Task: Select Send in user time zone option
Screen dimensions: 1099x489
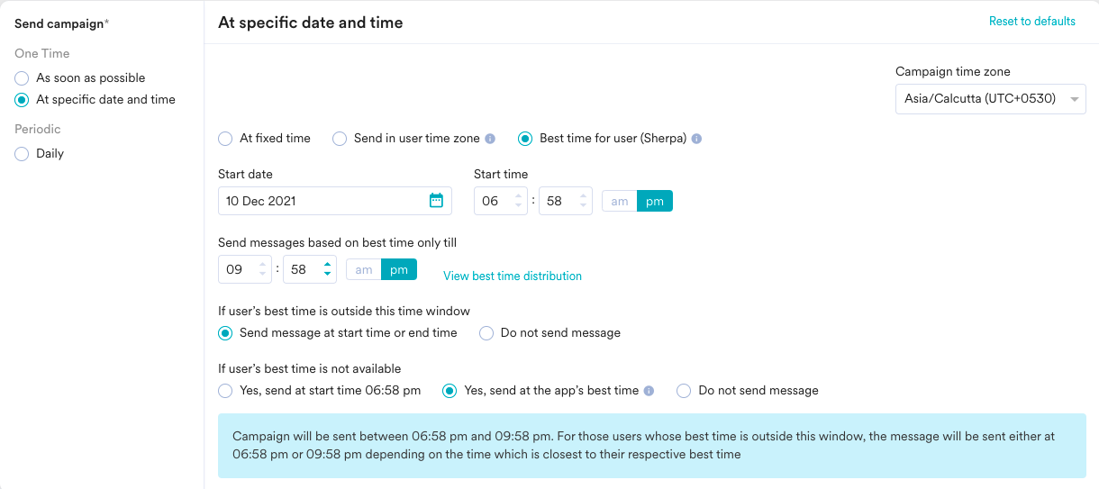Action: coord(340,139)
